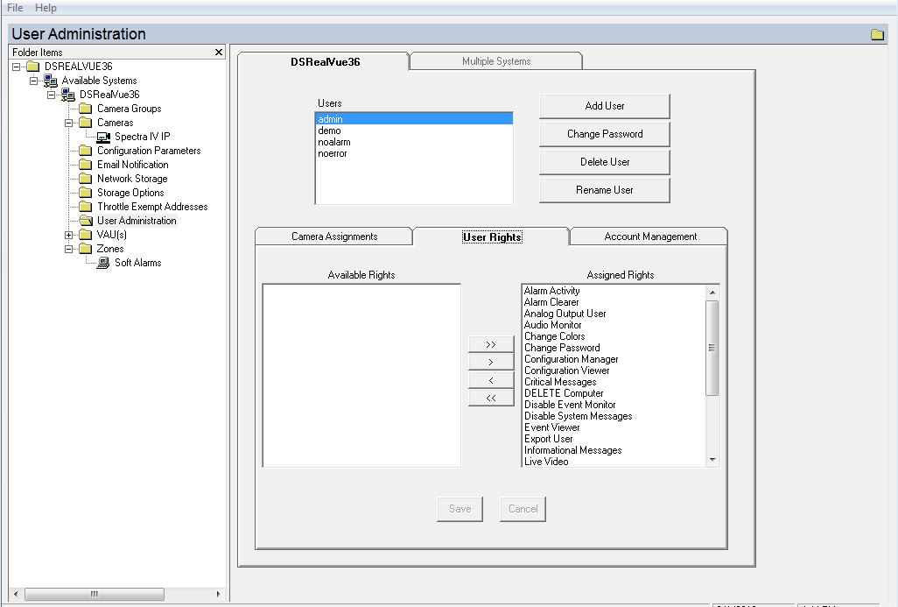Click the yellow folder icon in the title bar
Viewport: 898px width, 607px height.
[x=878, y=33]
